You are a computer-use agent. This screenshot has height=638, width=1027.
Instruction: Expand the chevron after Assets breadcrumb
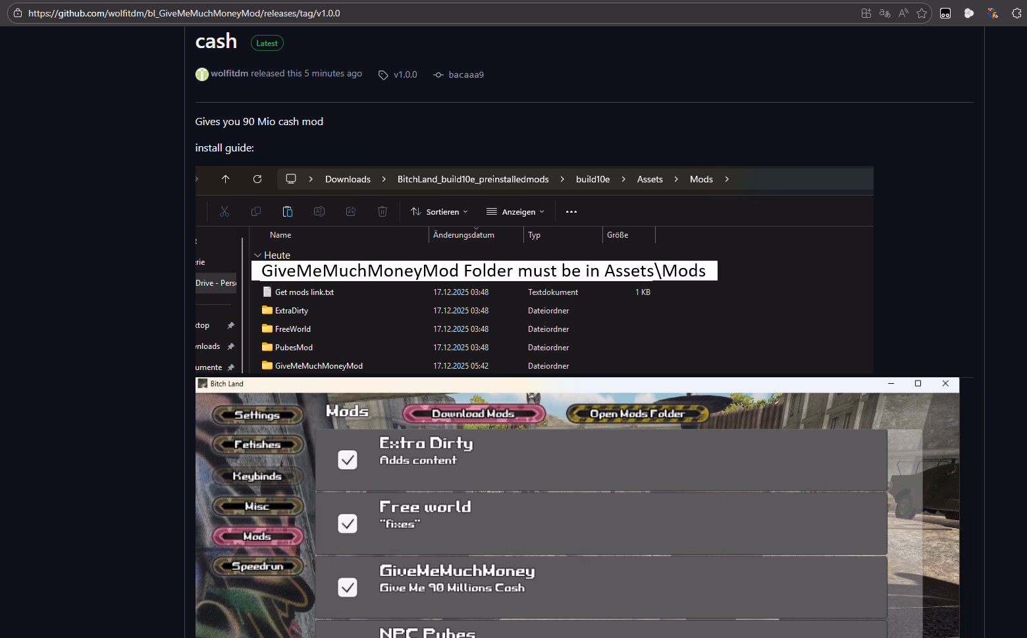point(676,179)
